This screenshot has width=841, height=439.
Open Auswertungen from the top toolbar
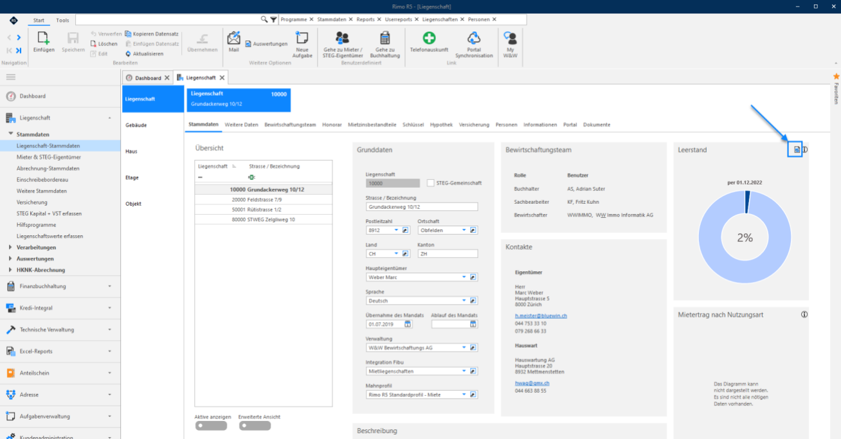click(266, 44)
